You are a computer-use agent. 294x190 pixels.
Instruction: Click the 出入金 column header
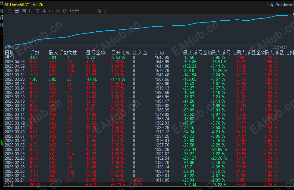(140, 53)
